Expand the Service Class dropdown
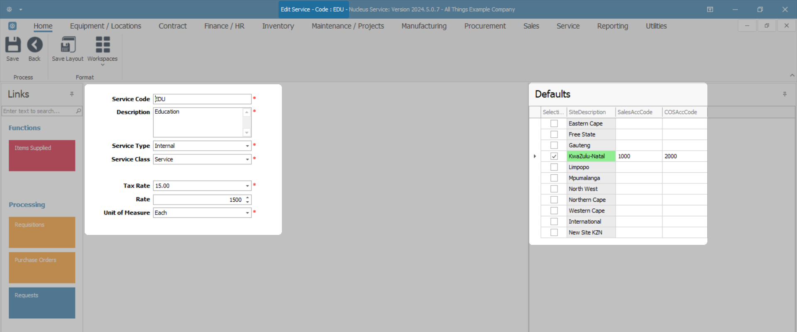797x332 pixels. coord(247,159)
